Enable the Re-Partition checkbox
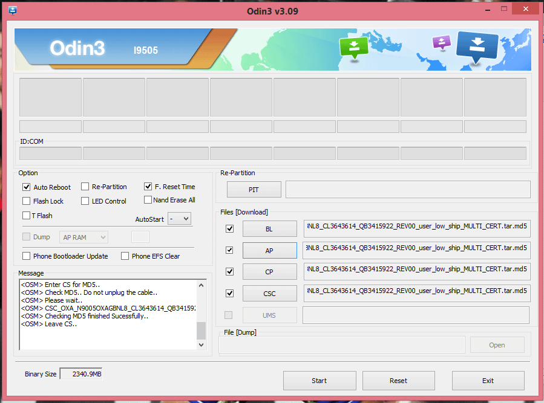This screenshot has height=403, width=544. pos(85,187)
